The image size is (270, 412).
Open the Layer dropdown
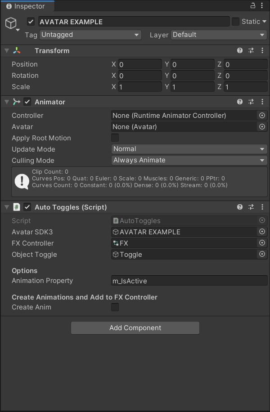pyautogui.click(x=219, y=35)
